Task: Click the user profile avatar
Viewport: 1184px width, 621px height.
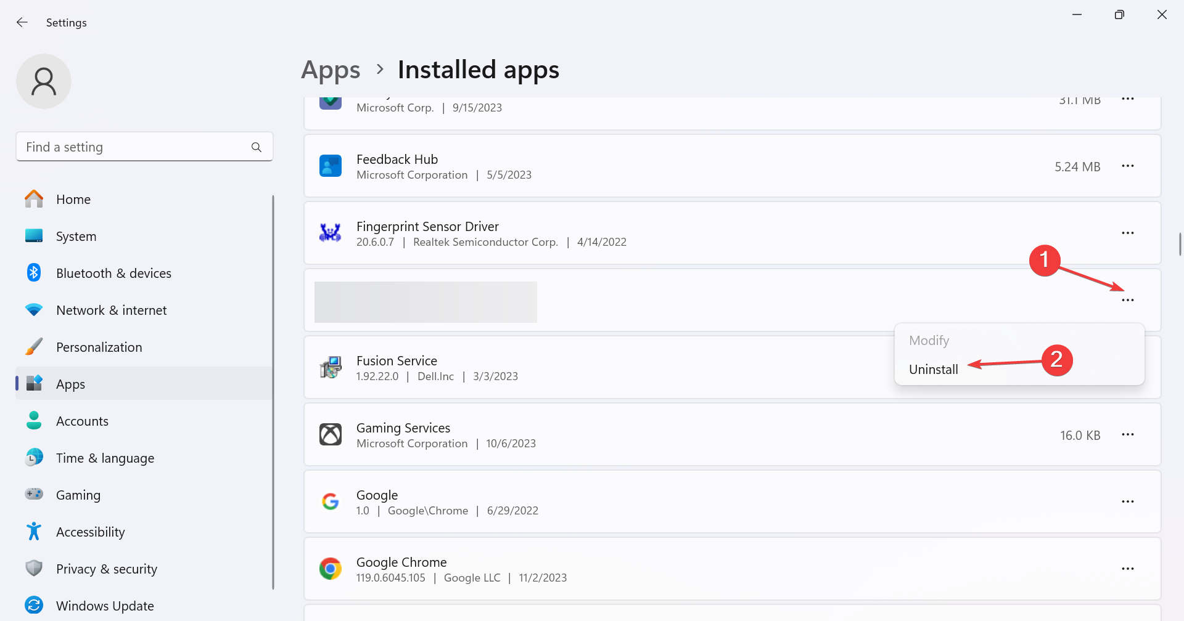Action: coord(44,81)
